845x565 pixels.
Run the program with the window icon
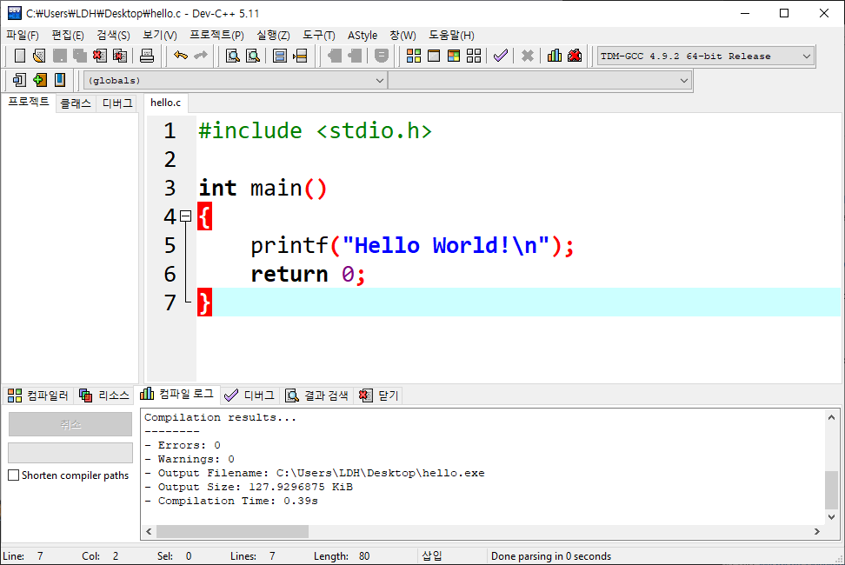433,56
